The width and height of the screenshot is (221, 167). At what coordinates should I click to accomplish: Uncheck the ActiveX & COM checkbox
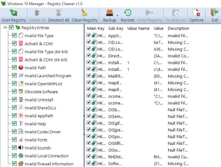pos(14,43)
